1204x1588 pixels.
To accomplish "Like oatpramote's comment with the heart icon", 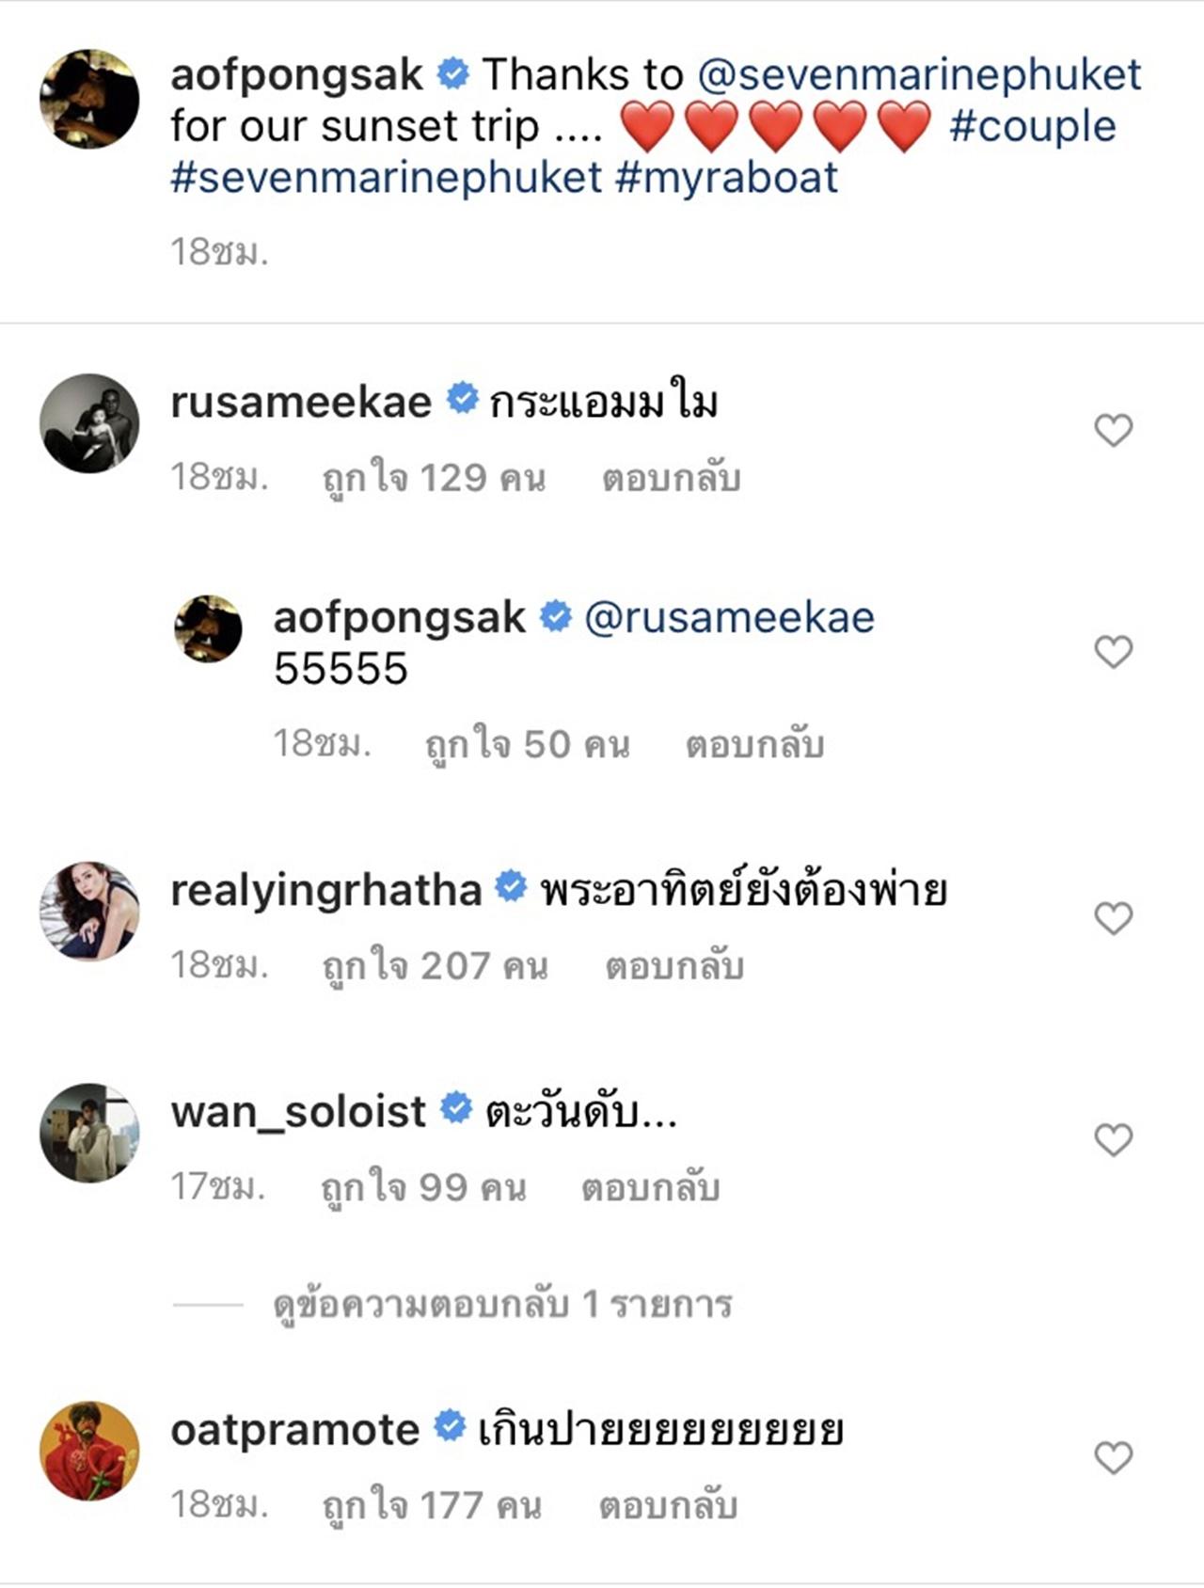I will [1113, 1458].
